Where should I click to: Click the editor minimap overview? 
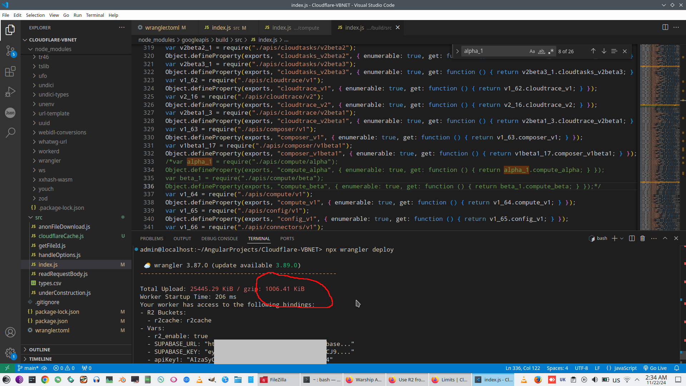point(660,136)
